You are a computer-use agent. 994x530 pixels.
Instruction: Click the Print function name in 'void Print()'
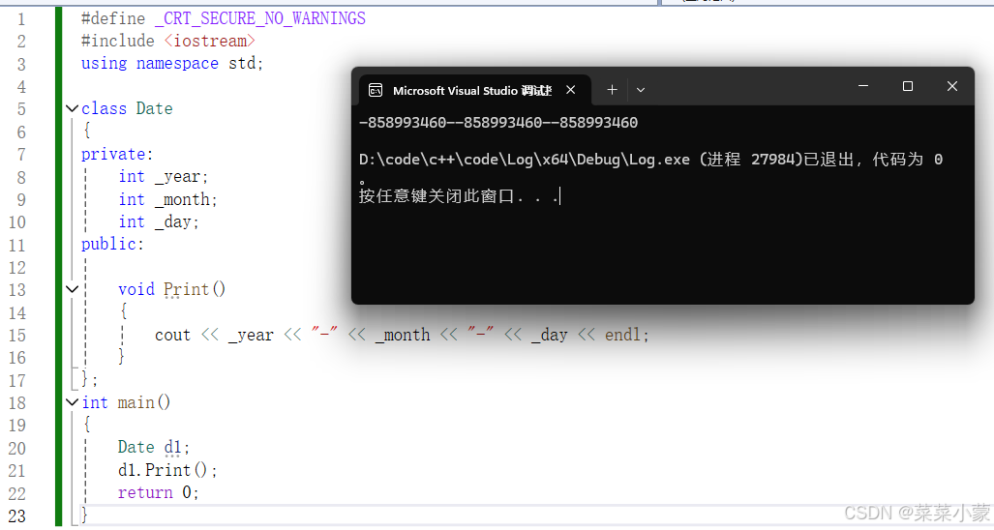186,289
